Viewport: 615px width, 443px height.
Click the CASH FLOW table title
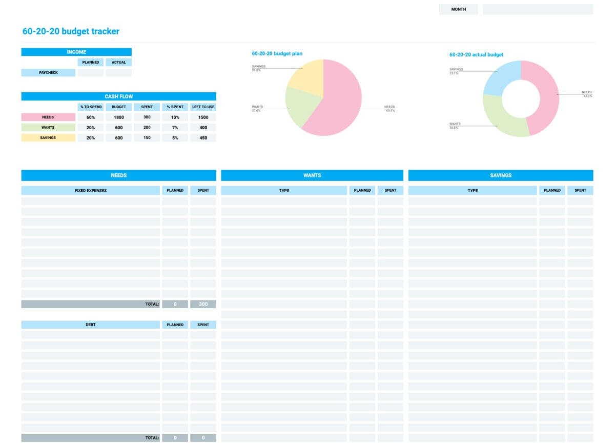click(x=118, y=96)
